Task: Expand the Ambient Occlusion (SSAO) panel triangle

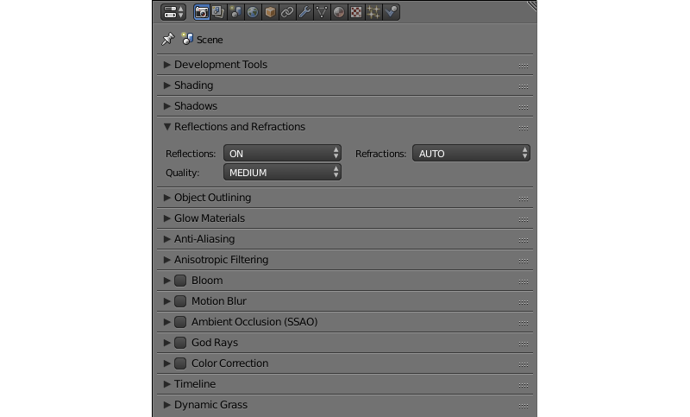Action: pyautogui.click(x=166, y=321)
